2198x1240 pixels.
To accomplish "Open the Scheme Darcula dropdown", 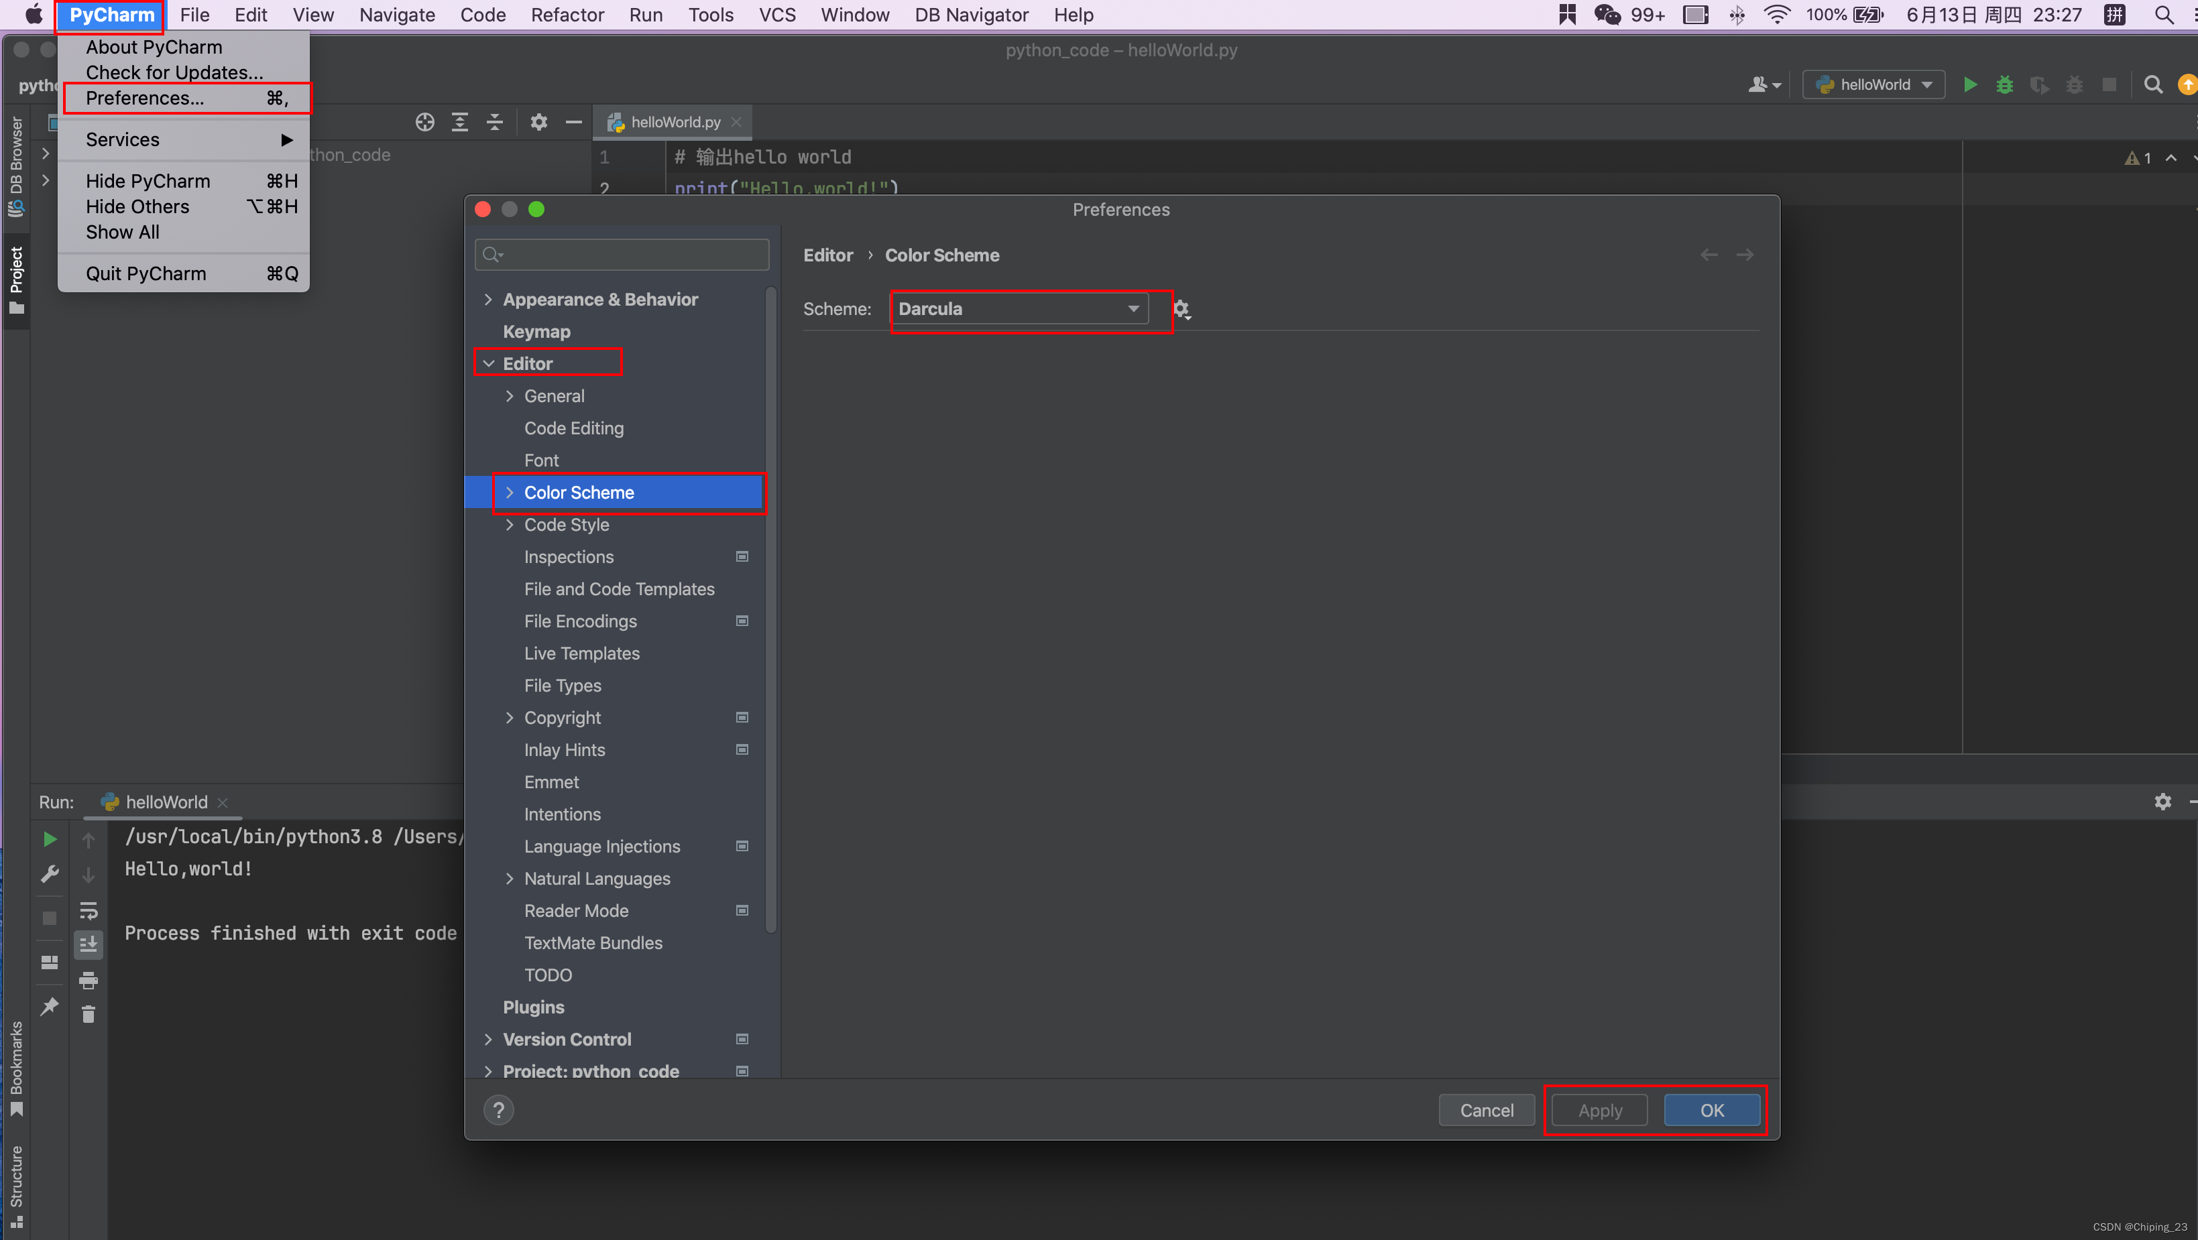I will pyautogui.click(x=1020, y=309).
